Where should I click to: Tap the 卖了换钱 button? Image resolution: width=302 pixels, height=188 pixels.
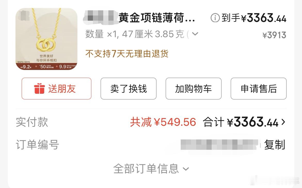tap(129, 89)
